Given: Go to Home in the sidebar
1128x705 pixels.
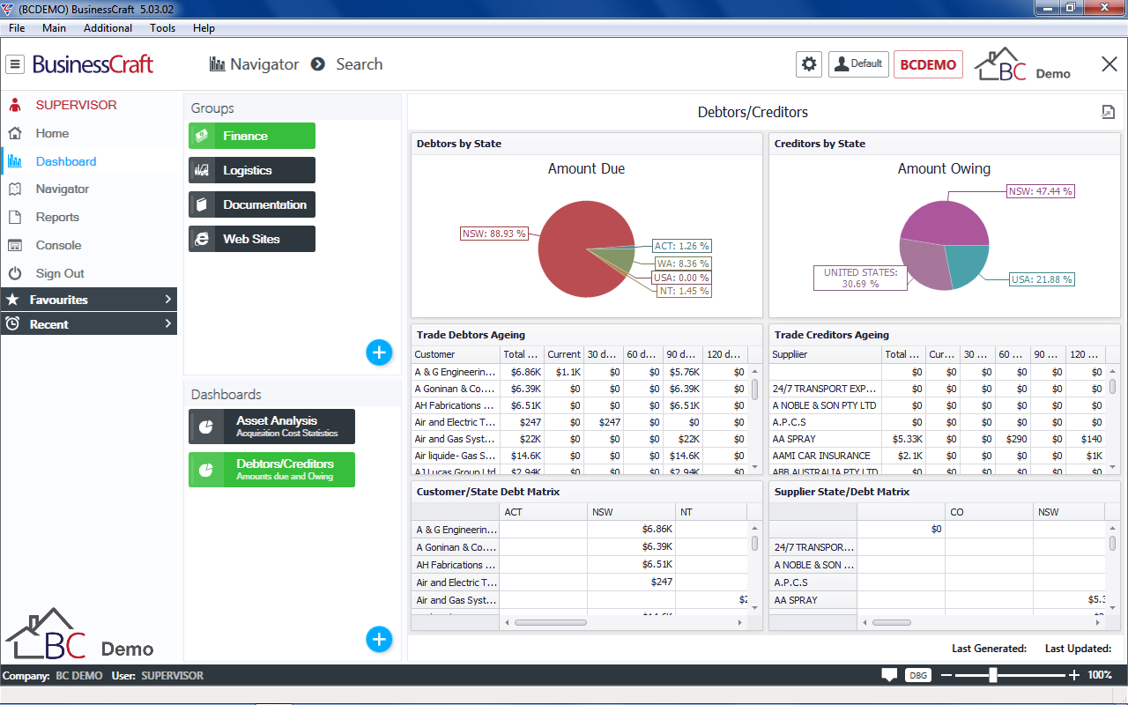Looking at the screenshot, I should (x=52, y=133).
